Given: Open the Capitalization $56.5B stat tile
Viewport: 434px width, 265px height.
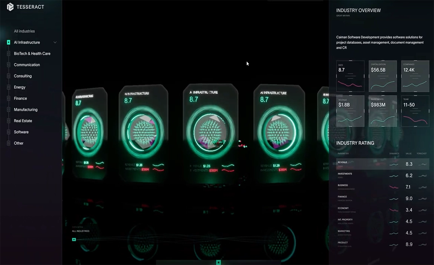Looking at the screenshot, I should pyautogui.click(x=382, y=76).
